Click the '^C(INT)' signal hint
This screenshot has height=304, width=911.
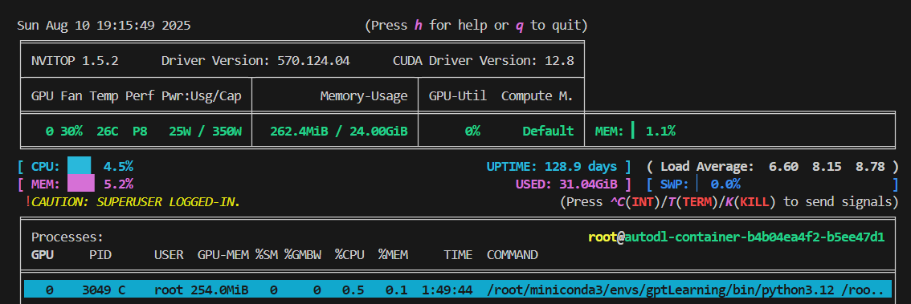(636, 202)
